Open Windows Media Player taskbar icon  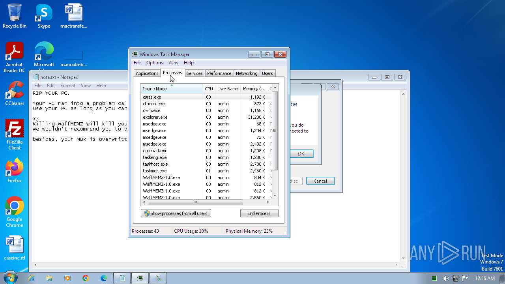tap(67, 278)
